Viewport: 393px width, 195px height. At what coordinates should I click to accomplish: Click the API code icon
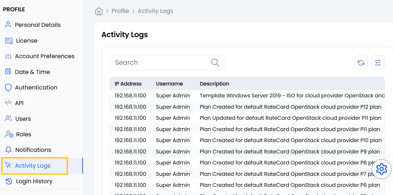pos(8,103)
